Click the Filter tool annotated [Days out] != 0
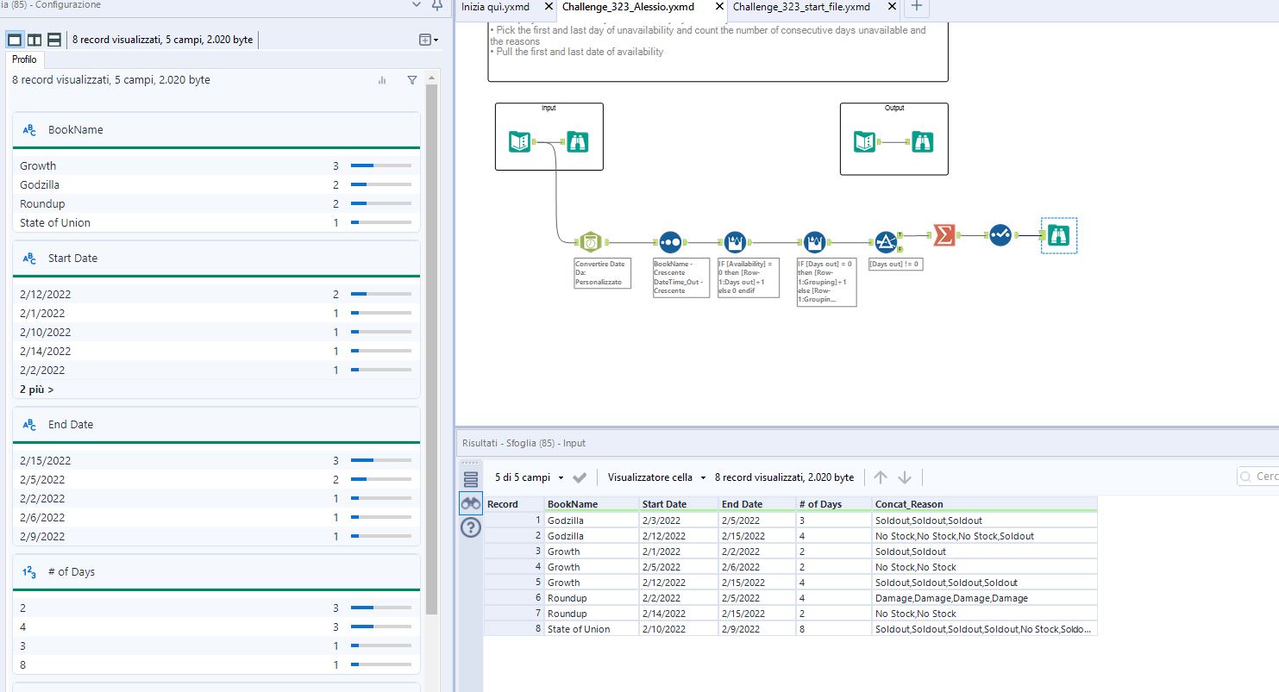Viewport: 1279px width, 692px height. pos(887,241)
